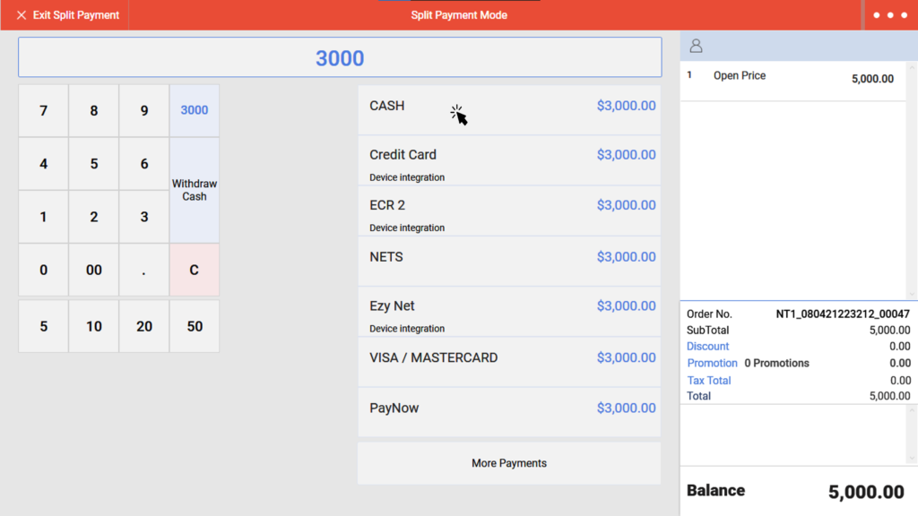Choose NETS payment method

tap(509, 257)
